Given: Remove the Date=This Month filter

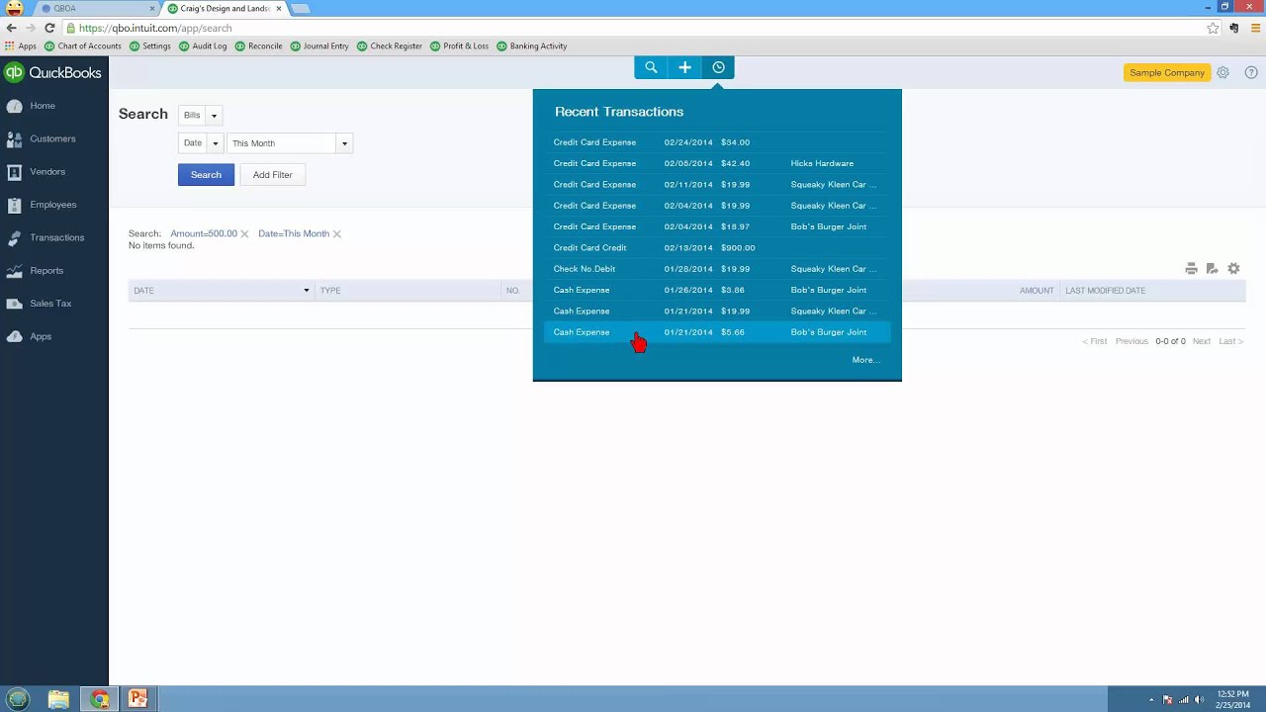Looking at the screenshot, I should 337,234.
